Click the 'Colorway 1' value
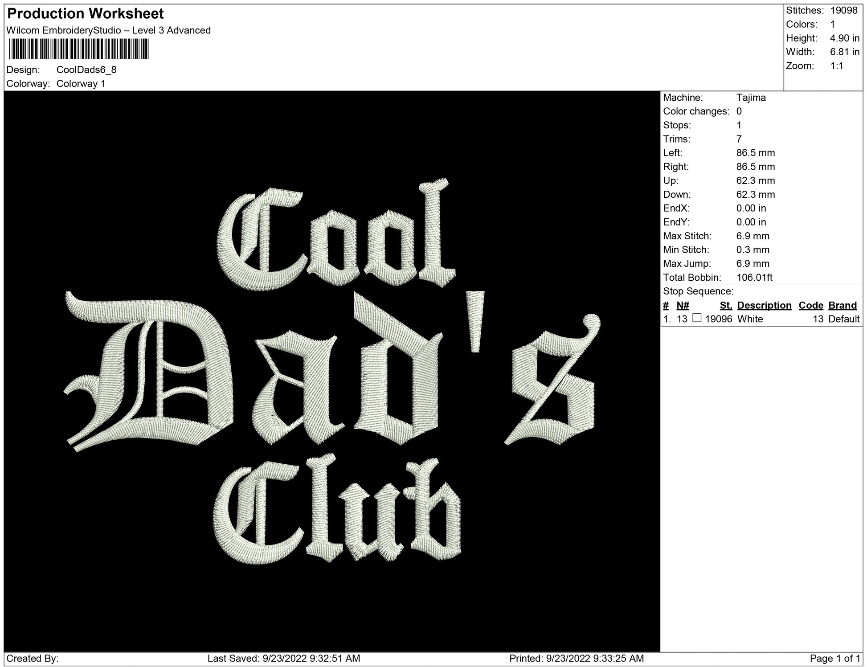Image resolution: width=867 pixels, height=667 pixels. coord(81,84)
